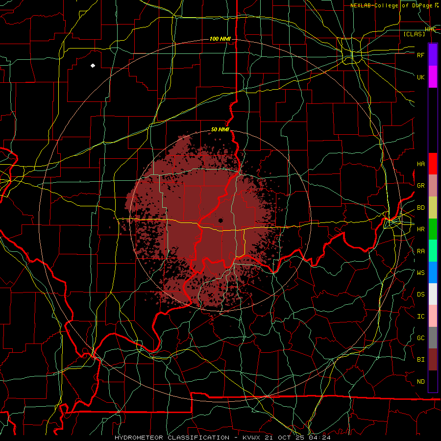Click the light green RA legend swatch
Image resolution: width=441 pixels, height=441 pixels.
433,251
